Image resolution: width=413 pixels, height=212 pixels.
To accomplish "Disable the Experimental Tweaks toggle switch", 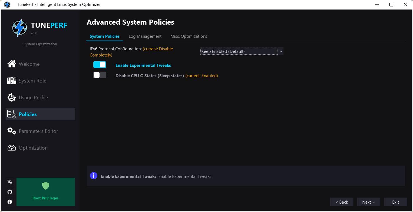I will [100, 65].
